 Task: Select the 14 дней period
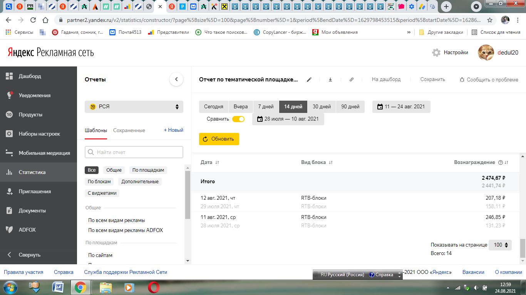click(x=293, y=106)
